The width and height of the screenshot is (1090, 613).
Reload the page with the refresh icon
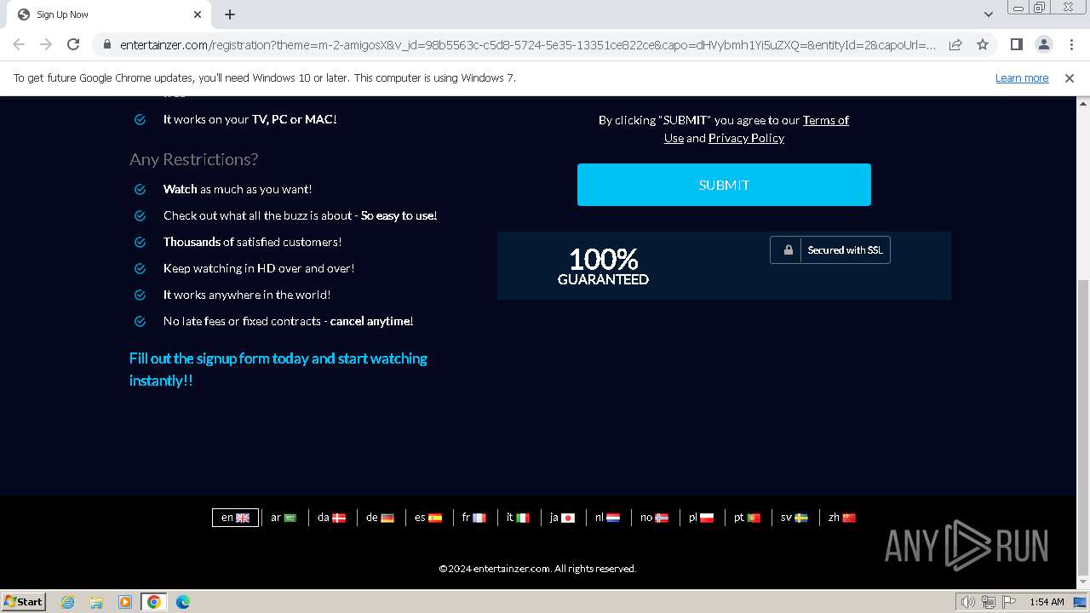pos(73,44)
